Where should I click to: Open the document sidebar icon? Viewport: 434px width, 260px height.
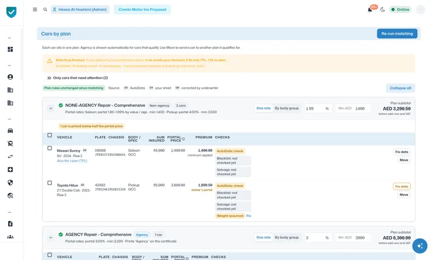10,224
